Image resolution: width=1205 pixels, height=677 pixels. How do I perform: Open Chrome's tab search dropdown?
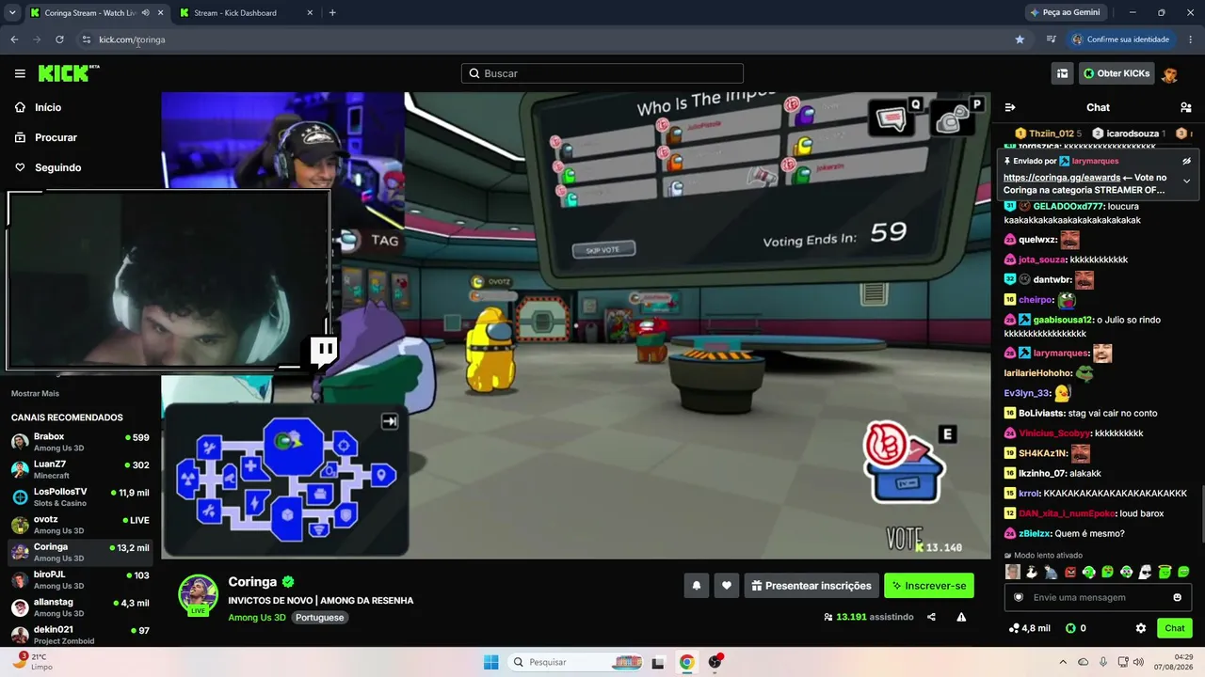(x=12, y=12)
